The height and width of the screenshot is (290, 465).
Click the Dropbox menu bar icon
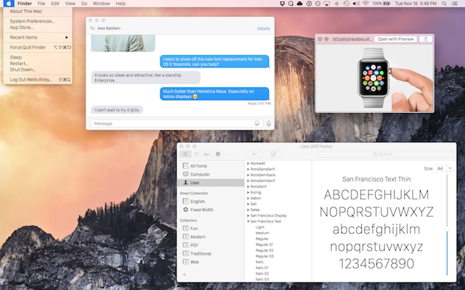pyautogui.click(x=282, y=4)
